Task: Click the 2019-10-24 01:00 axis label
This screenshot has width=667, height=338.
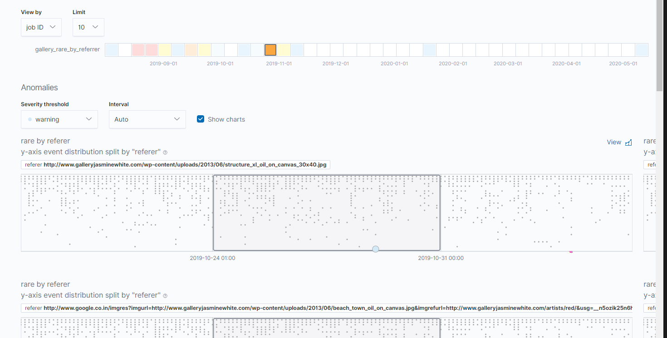Action: [x=212, y=258]
